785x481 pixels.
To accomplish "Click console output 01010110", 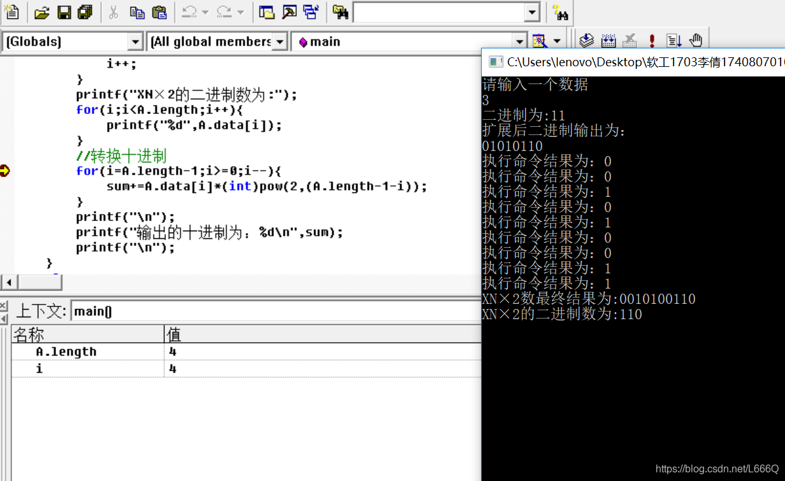I will point(512,146).
